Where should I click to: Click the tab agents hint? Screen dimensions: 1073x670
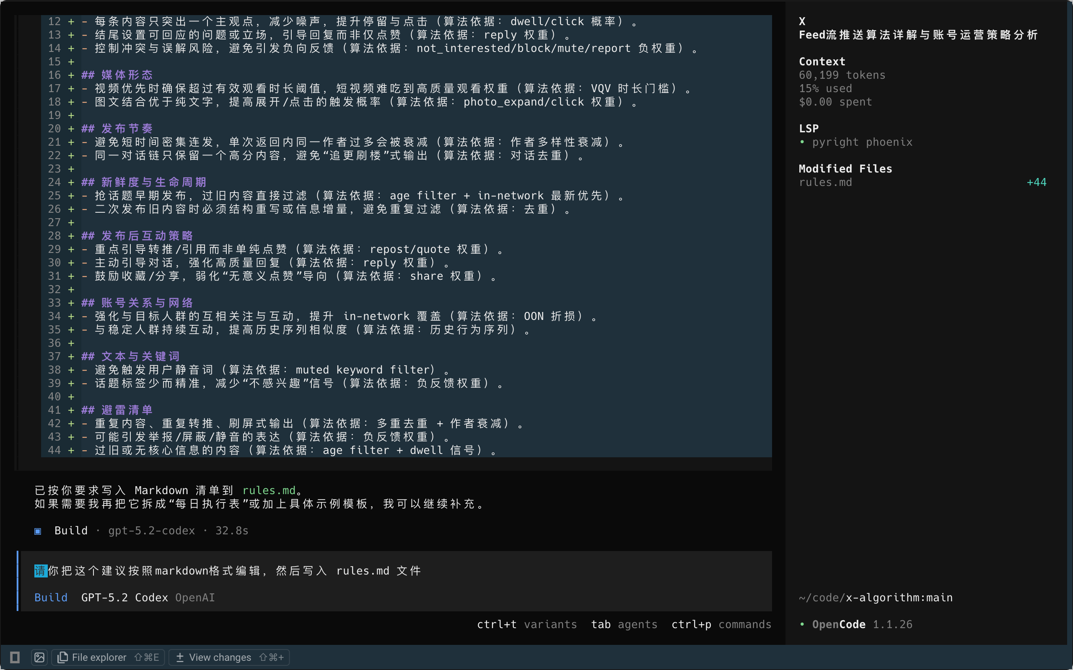point(624,624)
